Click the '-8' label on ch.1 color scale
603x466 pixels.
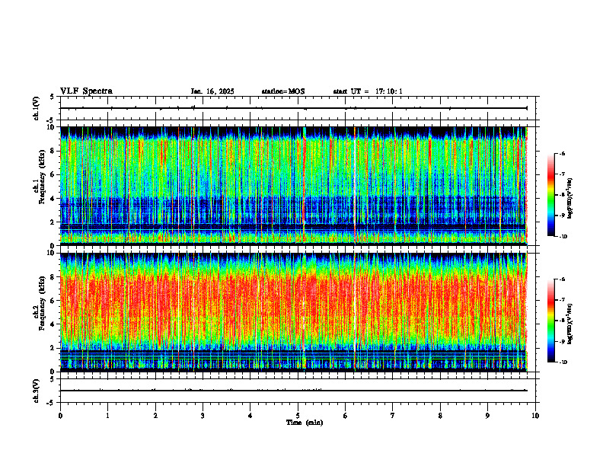[562, 195]
